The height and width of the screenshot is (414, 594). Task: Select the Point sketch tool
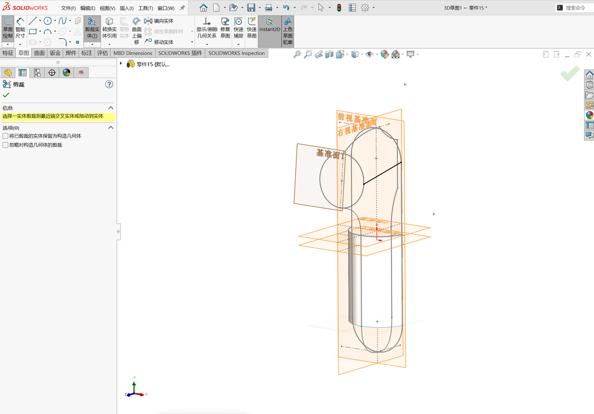tap(77, 42)
